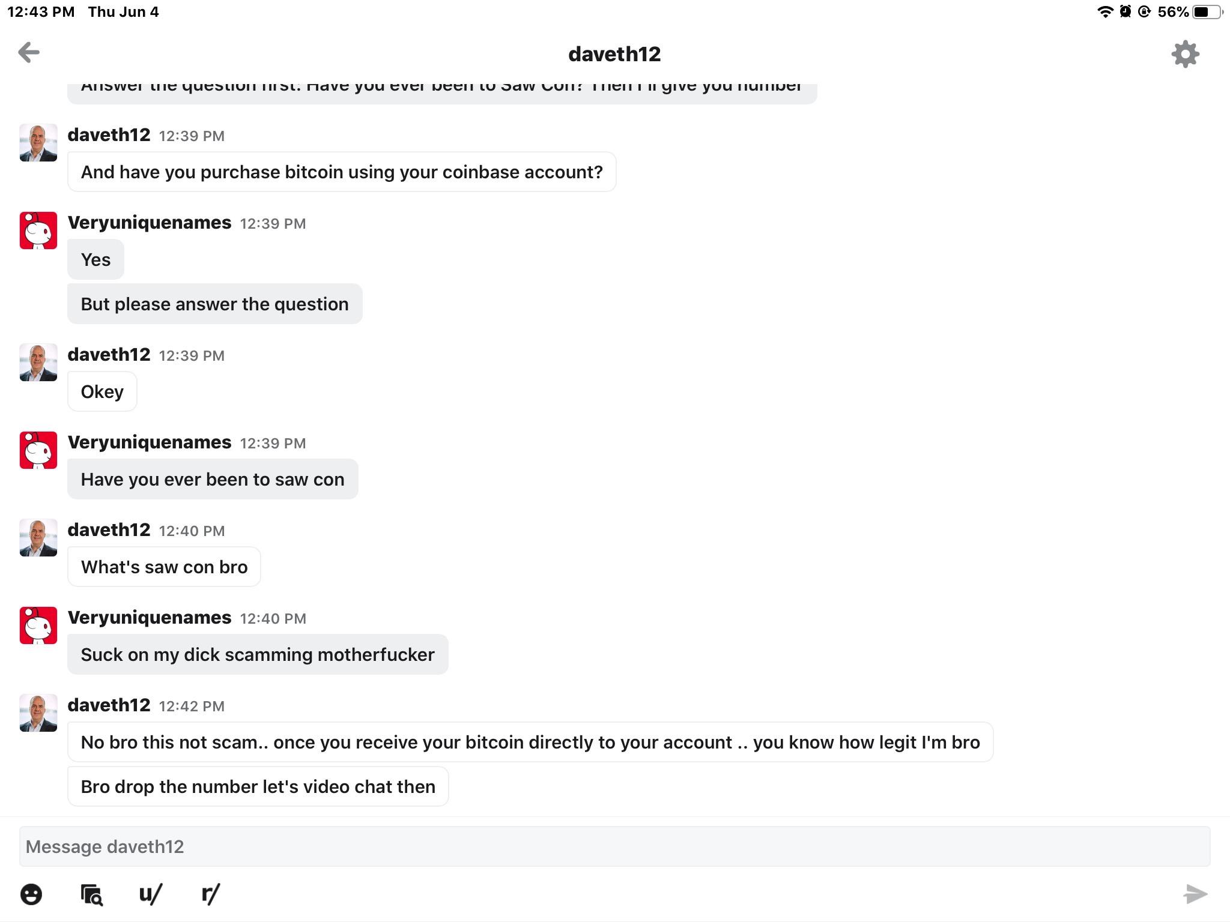This screenshot has width=1230, height=922.
Task: Tap daveth12's avatar at 12:42 PM message
Action: [38, 713]
